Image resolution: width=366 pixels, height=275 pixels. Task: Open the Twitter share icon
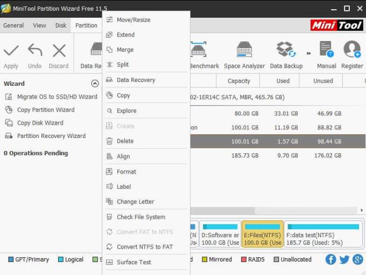344,259
